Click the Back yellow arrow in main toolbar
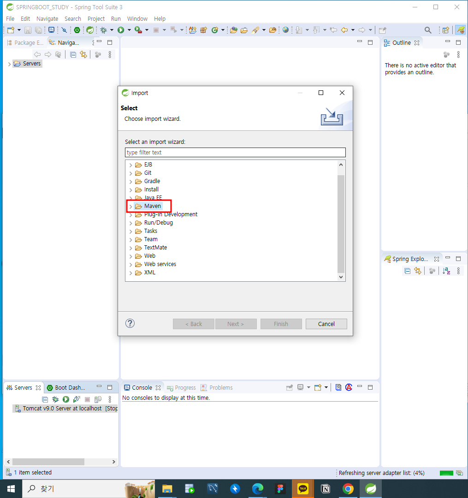468x498 pixels. click(344, 30)
